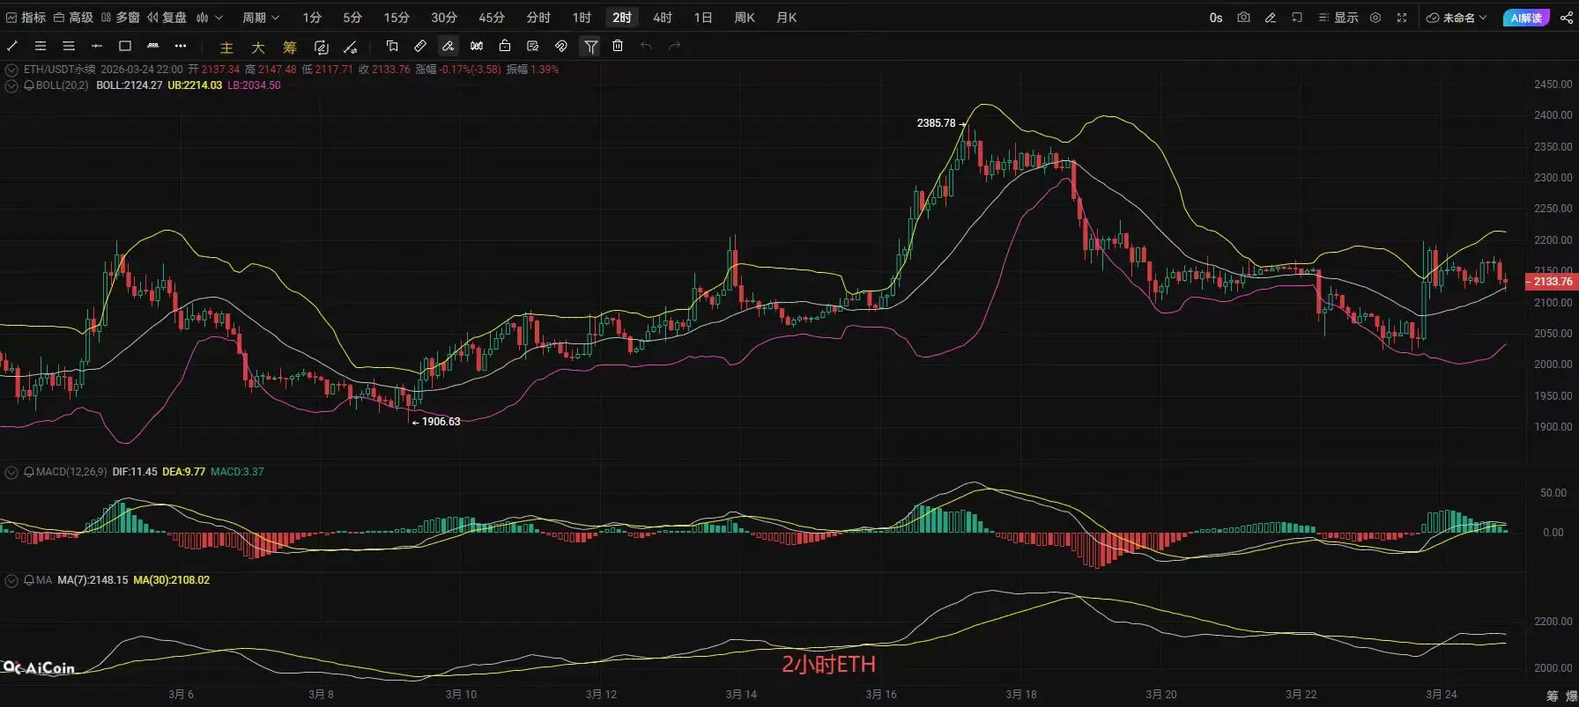Activate the highlighted eraser tool
The height and width of the screenshot is (707, 1579).
448,46
